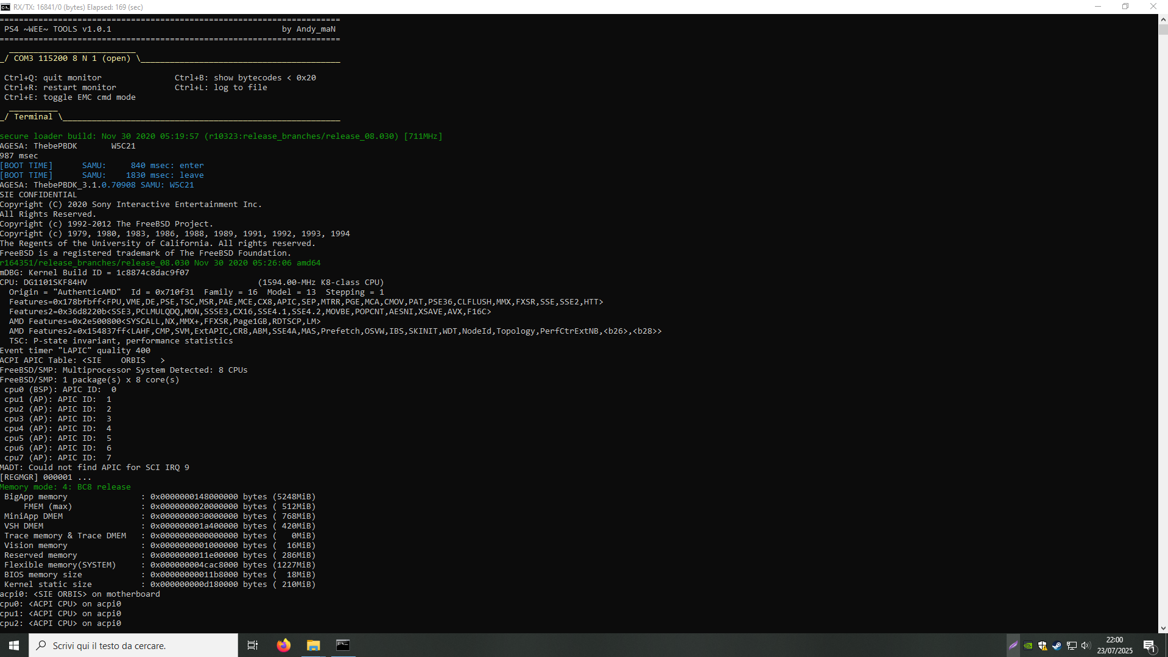Click the 'cpu0 (BSP): APIC ID: 0' line
The image size is (1168, 657).
click(x=60, y=390)
